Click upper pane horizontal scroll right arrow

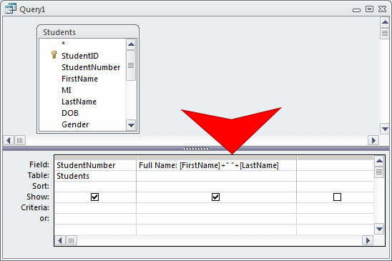[x=373, y=140]
